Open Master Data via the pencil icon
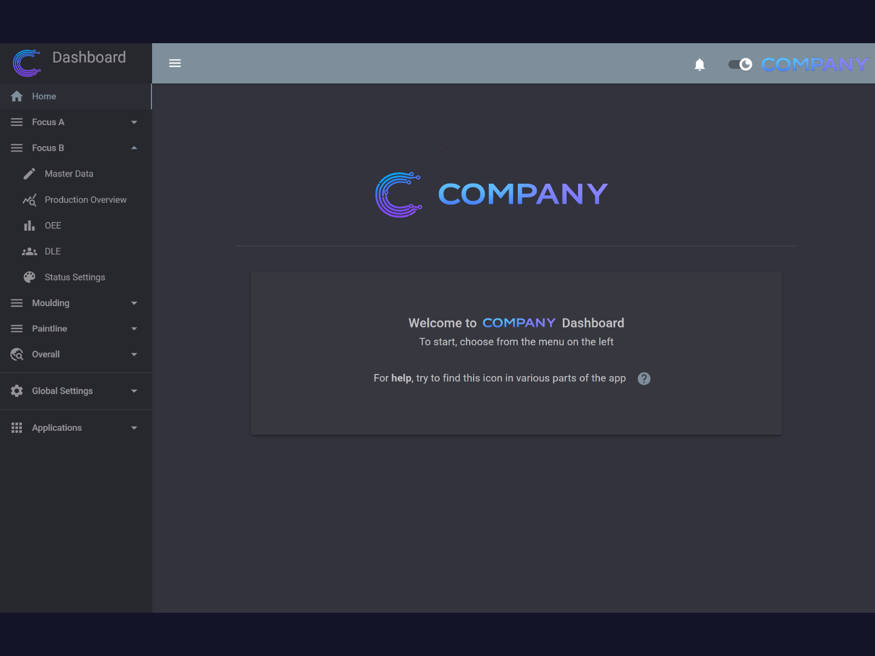The image size is (875, 656). (x=29, y=173)
